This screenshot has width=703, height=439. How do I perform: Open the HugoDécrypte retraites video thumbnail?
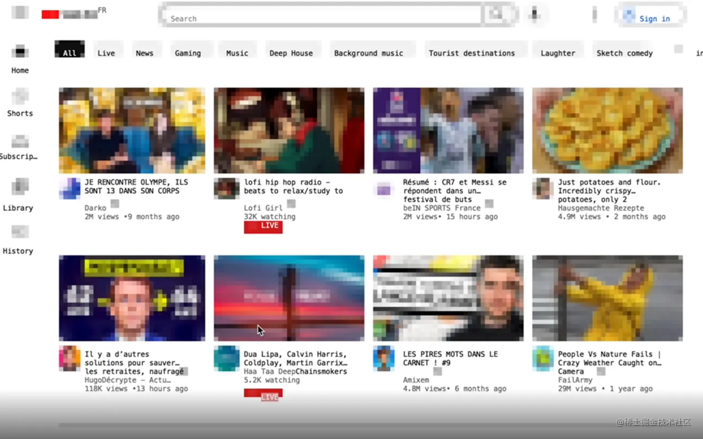132,298
